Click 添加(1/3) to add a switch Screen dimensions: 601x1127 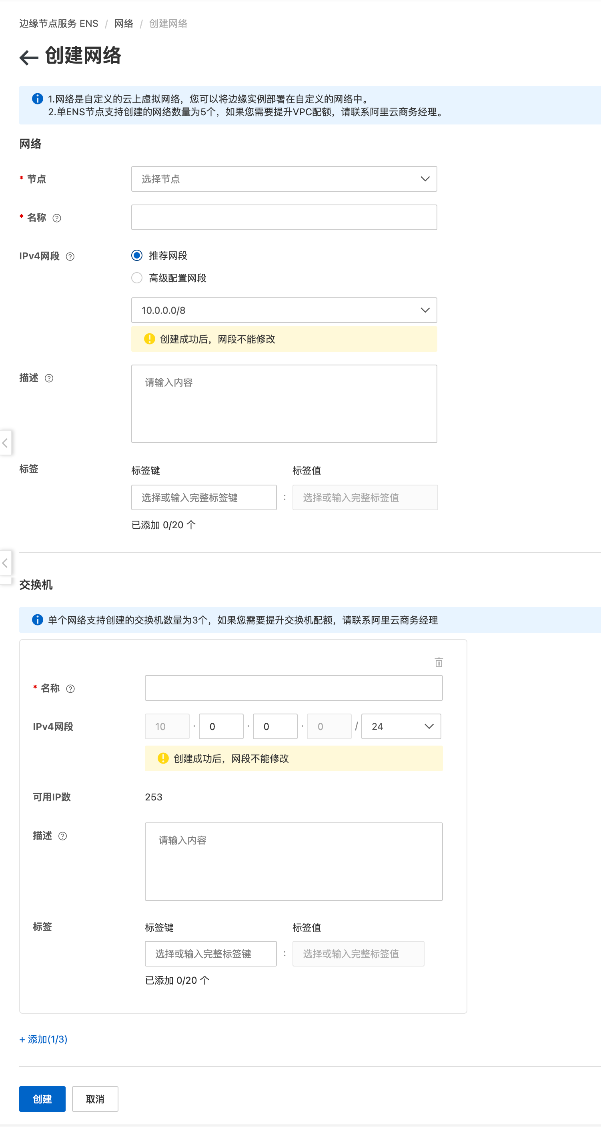tap(43, 1039)
